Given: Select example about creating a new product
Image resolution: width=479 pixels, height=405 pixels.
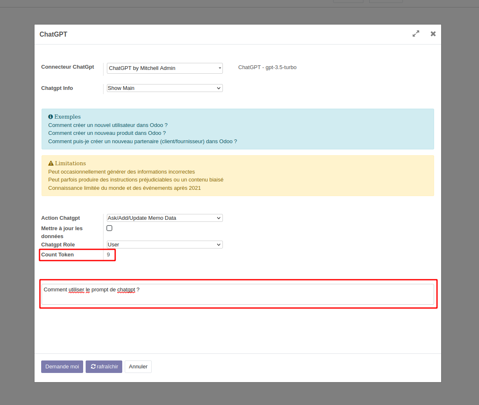Looking at the screenshot, I should [x=107, y=133].
